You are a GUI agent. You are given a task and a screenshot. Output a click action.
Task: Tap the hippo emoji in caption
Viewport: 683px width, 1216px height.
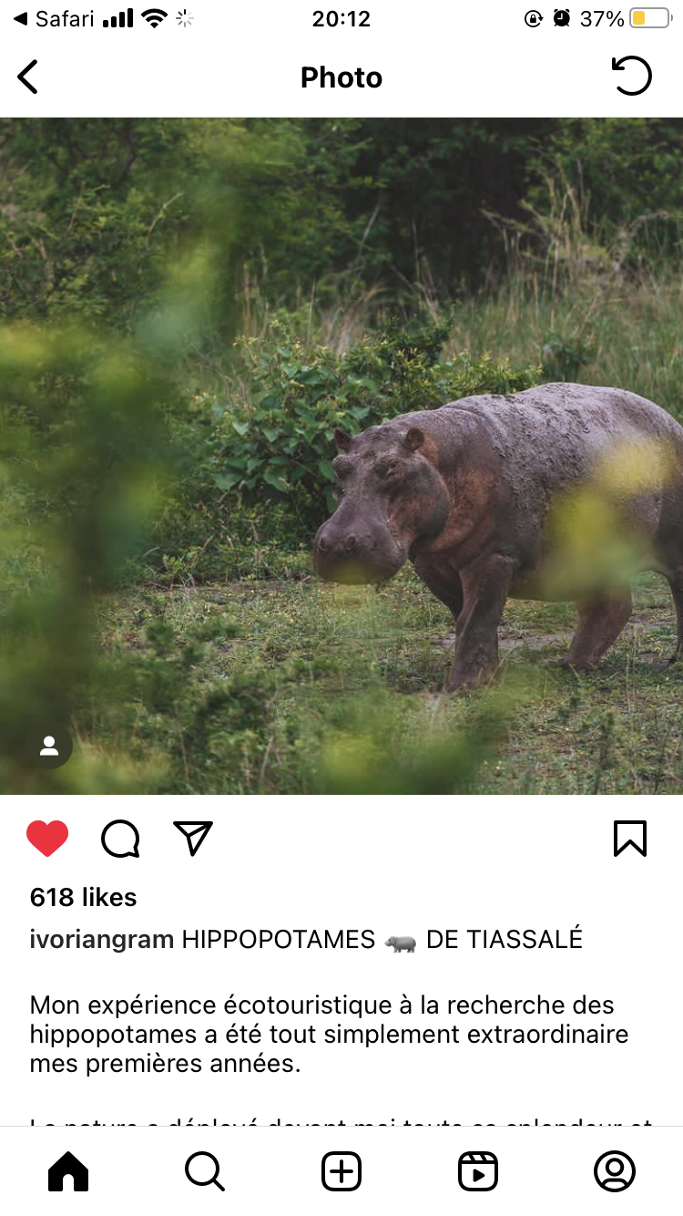click(401, 942)
